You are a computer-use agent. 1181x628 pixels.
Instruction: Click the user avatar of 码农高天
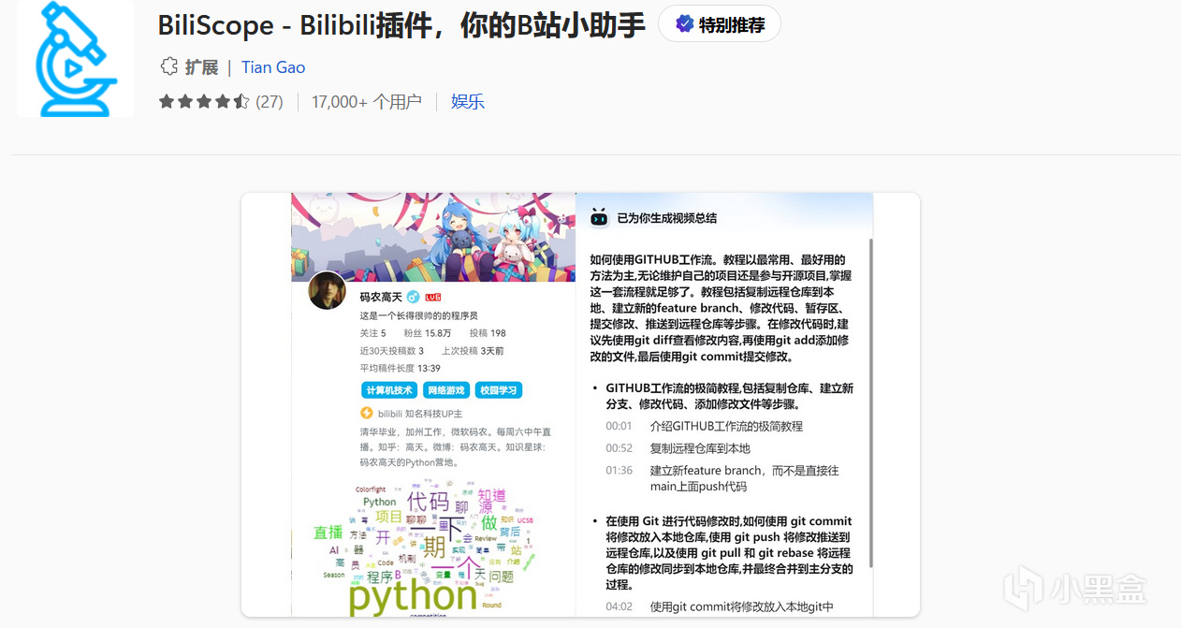[x=328, y=291]
